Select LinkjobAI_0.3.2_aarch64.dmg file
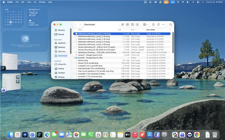The width and height of the screenshot is (225, 140). [x=122, y=66]
